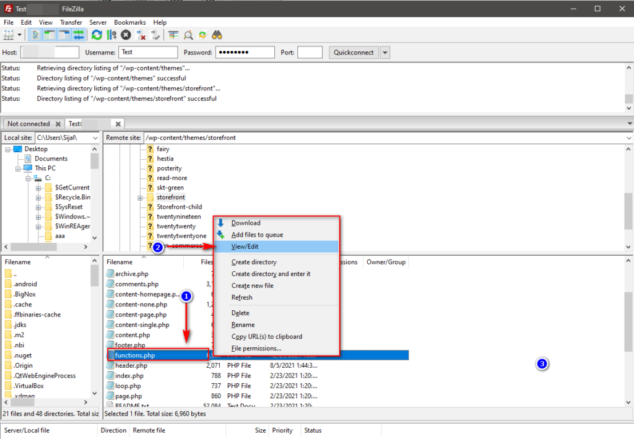
Task: Toggle directory comparison
Action: (188, 35)
